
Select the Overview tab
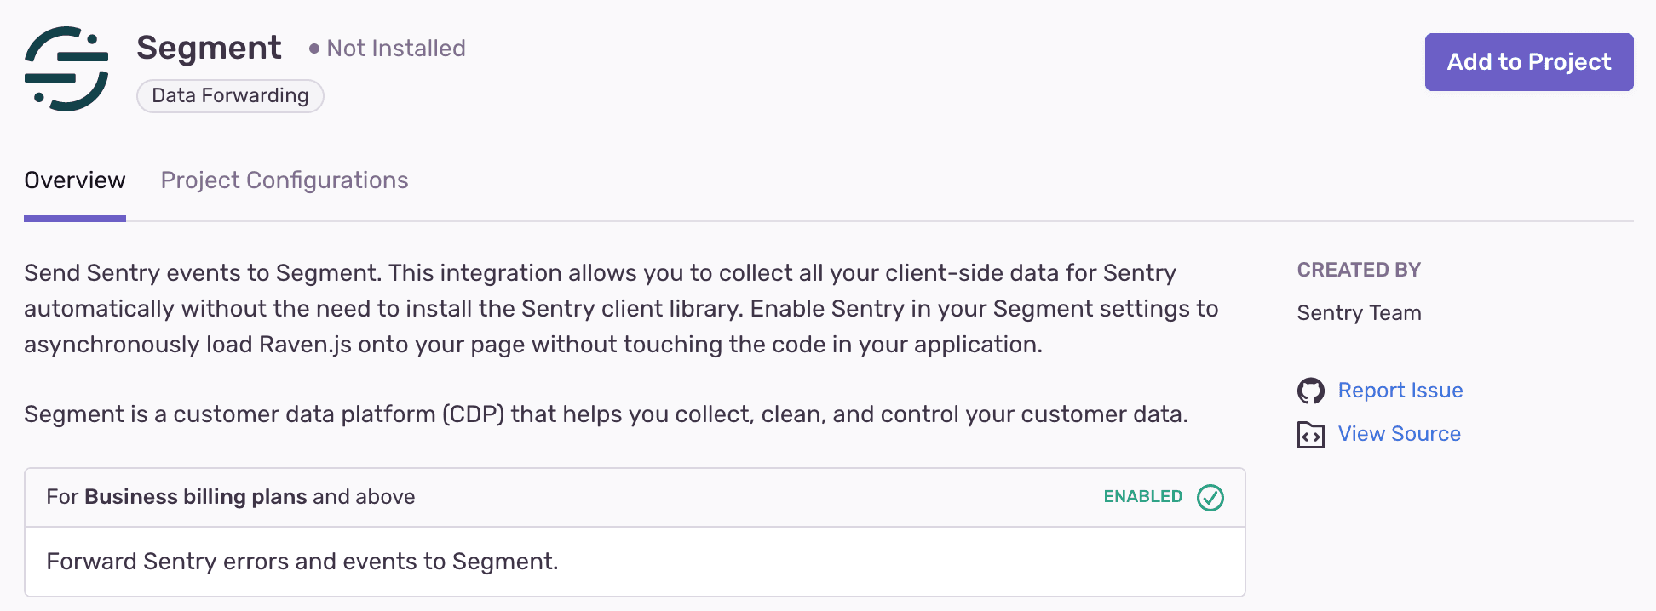tap(74, 180)
